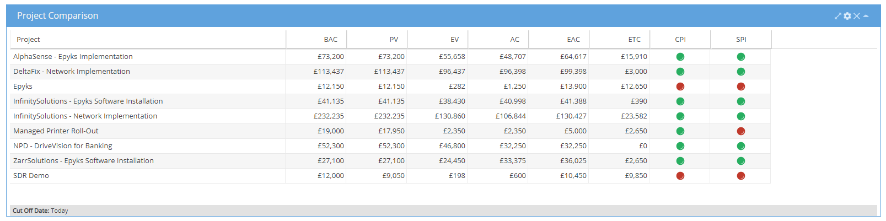Click the green CPI dot for AlphaSense
This screenshot has width=886, height=221.
680,57
